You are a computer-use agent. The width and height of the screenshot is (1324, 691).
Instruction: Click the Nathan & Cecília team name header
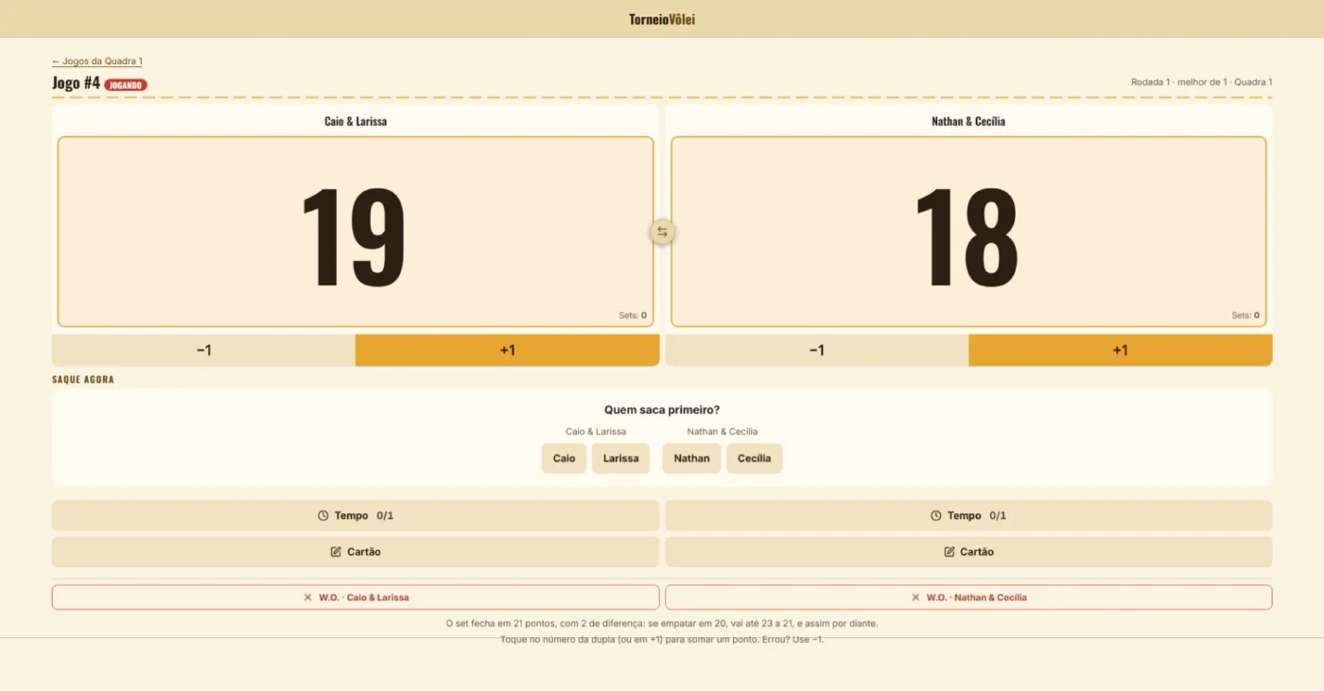(968, 121)
